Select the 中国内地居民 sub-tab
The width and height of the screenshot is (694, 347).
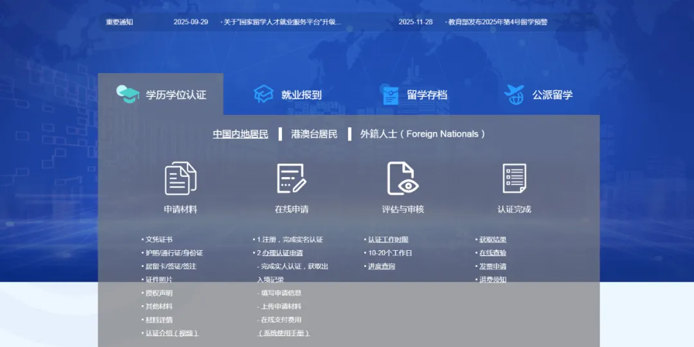coord(240,134)
